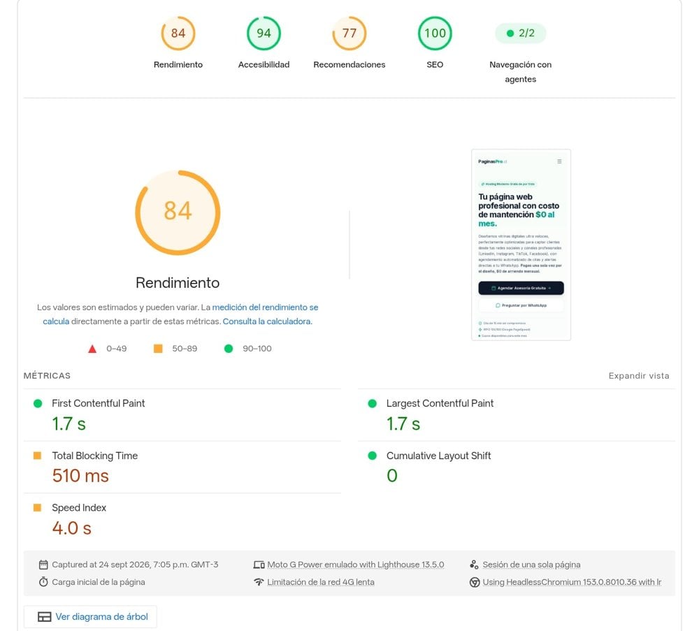Select the Recomendaciones category label
699x631 pixels.
coord(349,64)
